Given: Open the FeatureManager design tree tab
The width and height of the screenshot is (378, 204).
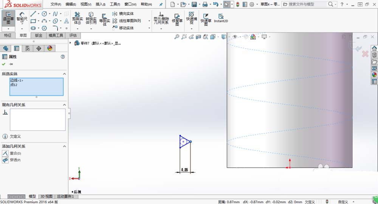Looking at the screenshot, I should [6, 48].
